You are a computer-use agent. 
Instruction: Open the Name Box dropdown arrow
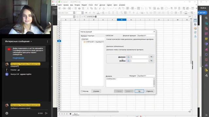pos(74,17)
